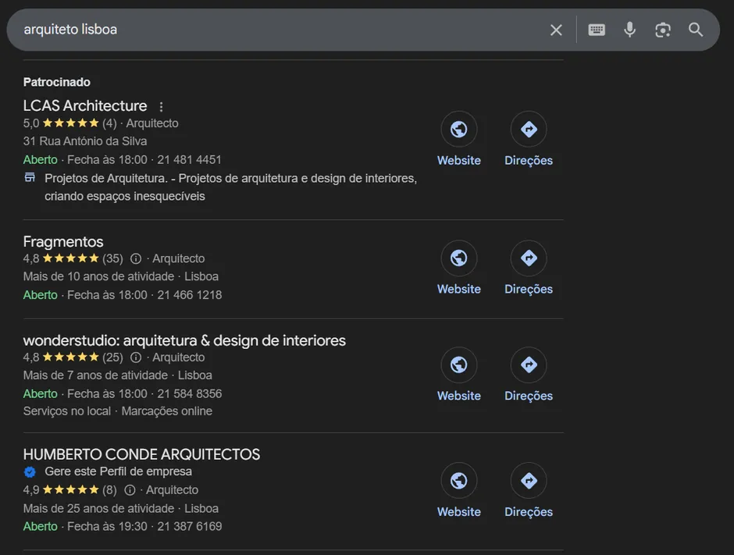Viewport: 734px width, 555px height.
Task: Get directions to LCAS Architecture via arrow icon
Action: (x=529, y=129)
